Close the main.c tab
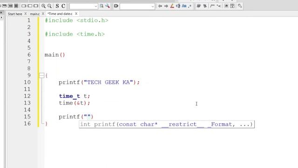This screenshot has width=298, height=168. click(43, 14)
